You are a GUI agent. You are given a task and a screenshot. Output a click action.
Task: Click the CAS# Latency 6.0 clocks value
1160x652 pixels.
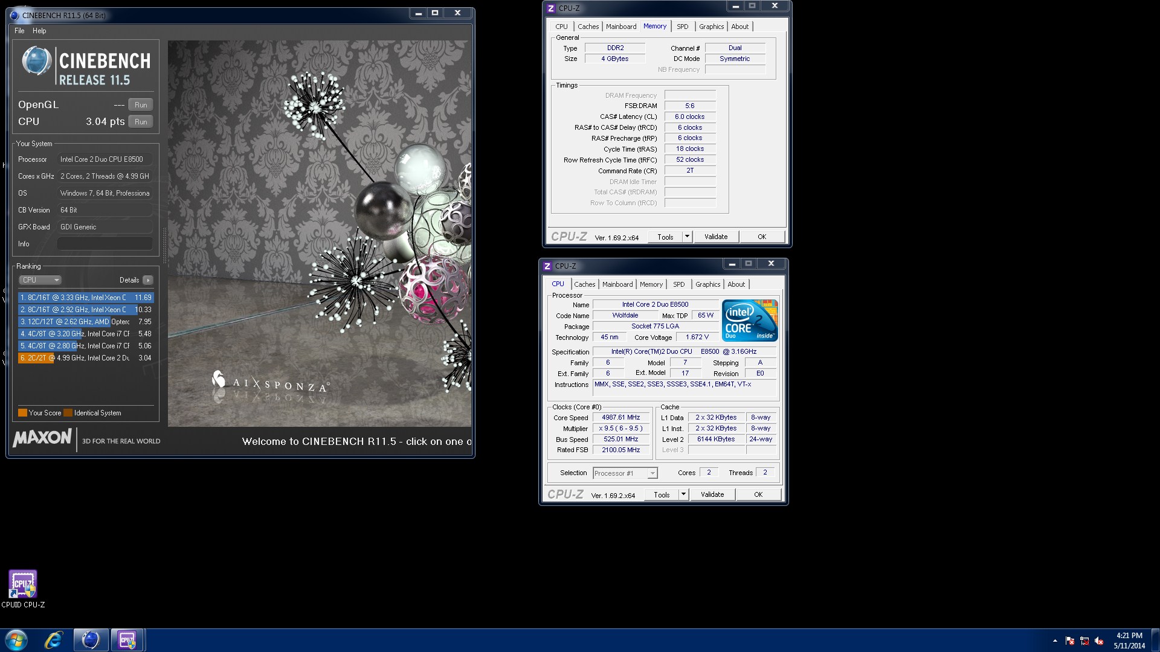[x=690, y=117]
